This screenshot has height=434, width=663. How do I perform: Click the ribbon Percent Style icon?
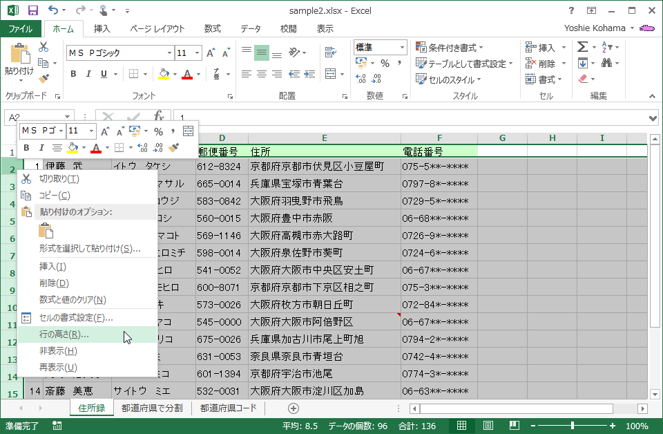pos(385,63)
